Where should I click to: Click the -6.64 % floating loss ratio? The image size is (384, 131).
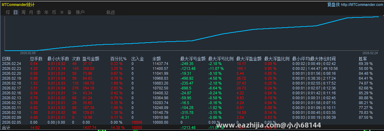215,88
